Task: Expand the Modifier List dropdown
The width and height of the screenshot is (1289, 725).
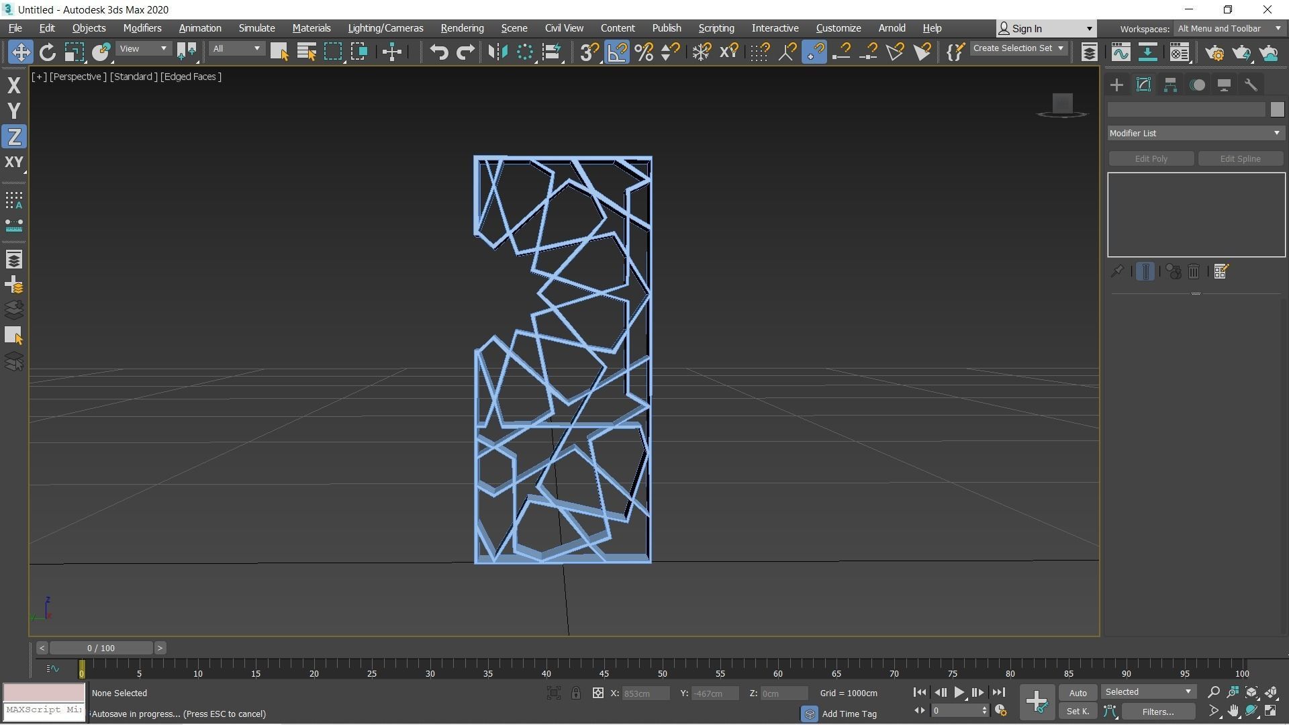Action: tap(1196, 133)
